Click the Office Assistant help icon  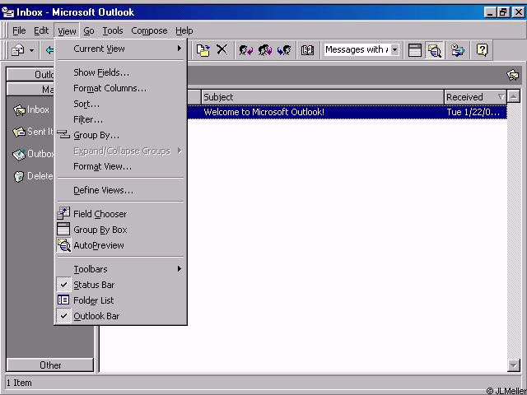pos(482,50)
